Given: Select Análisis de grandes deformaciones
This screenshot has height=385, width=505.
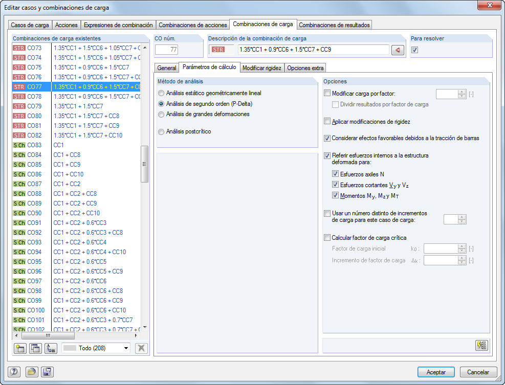Looking at the screenshot, I should coord(161,115).
